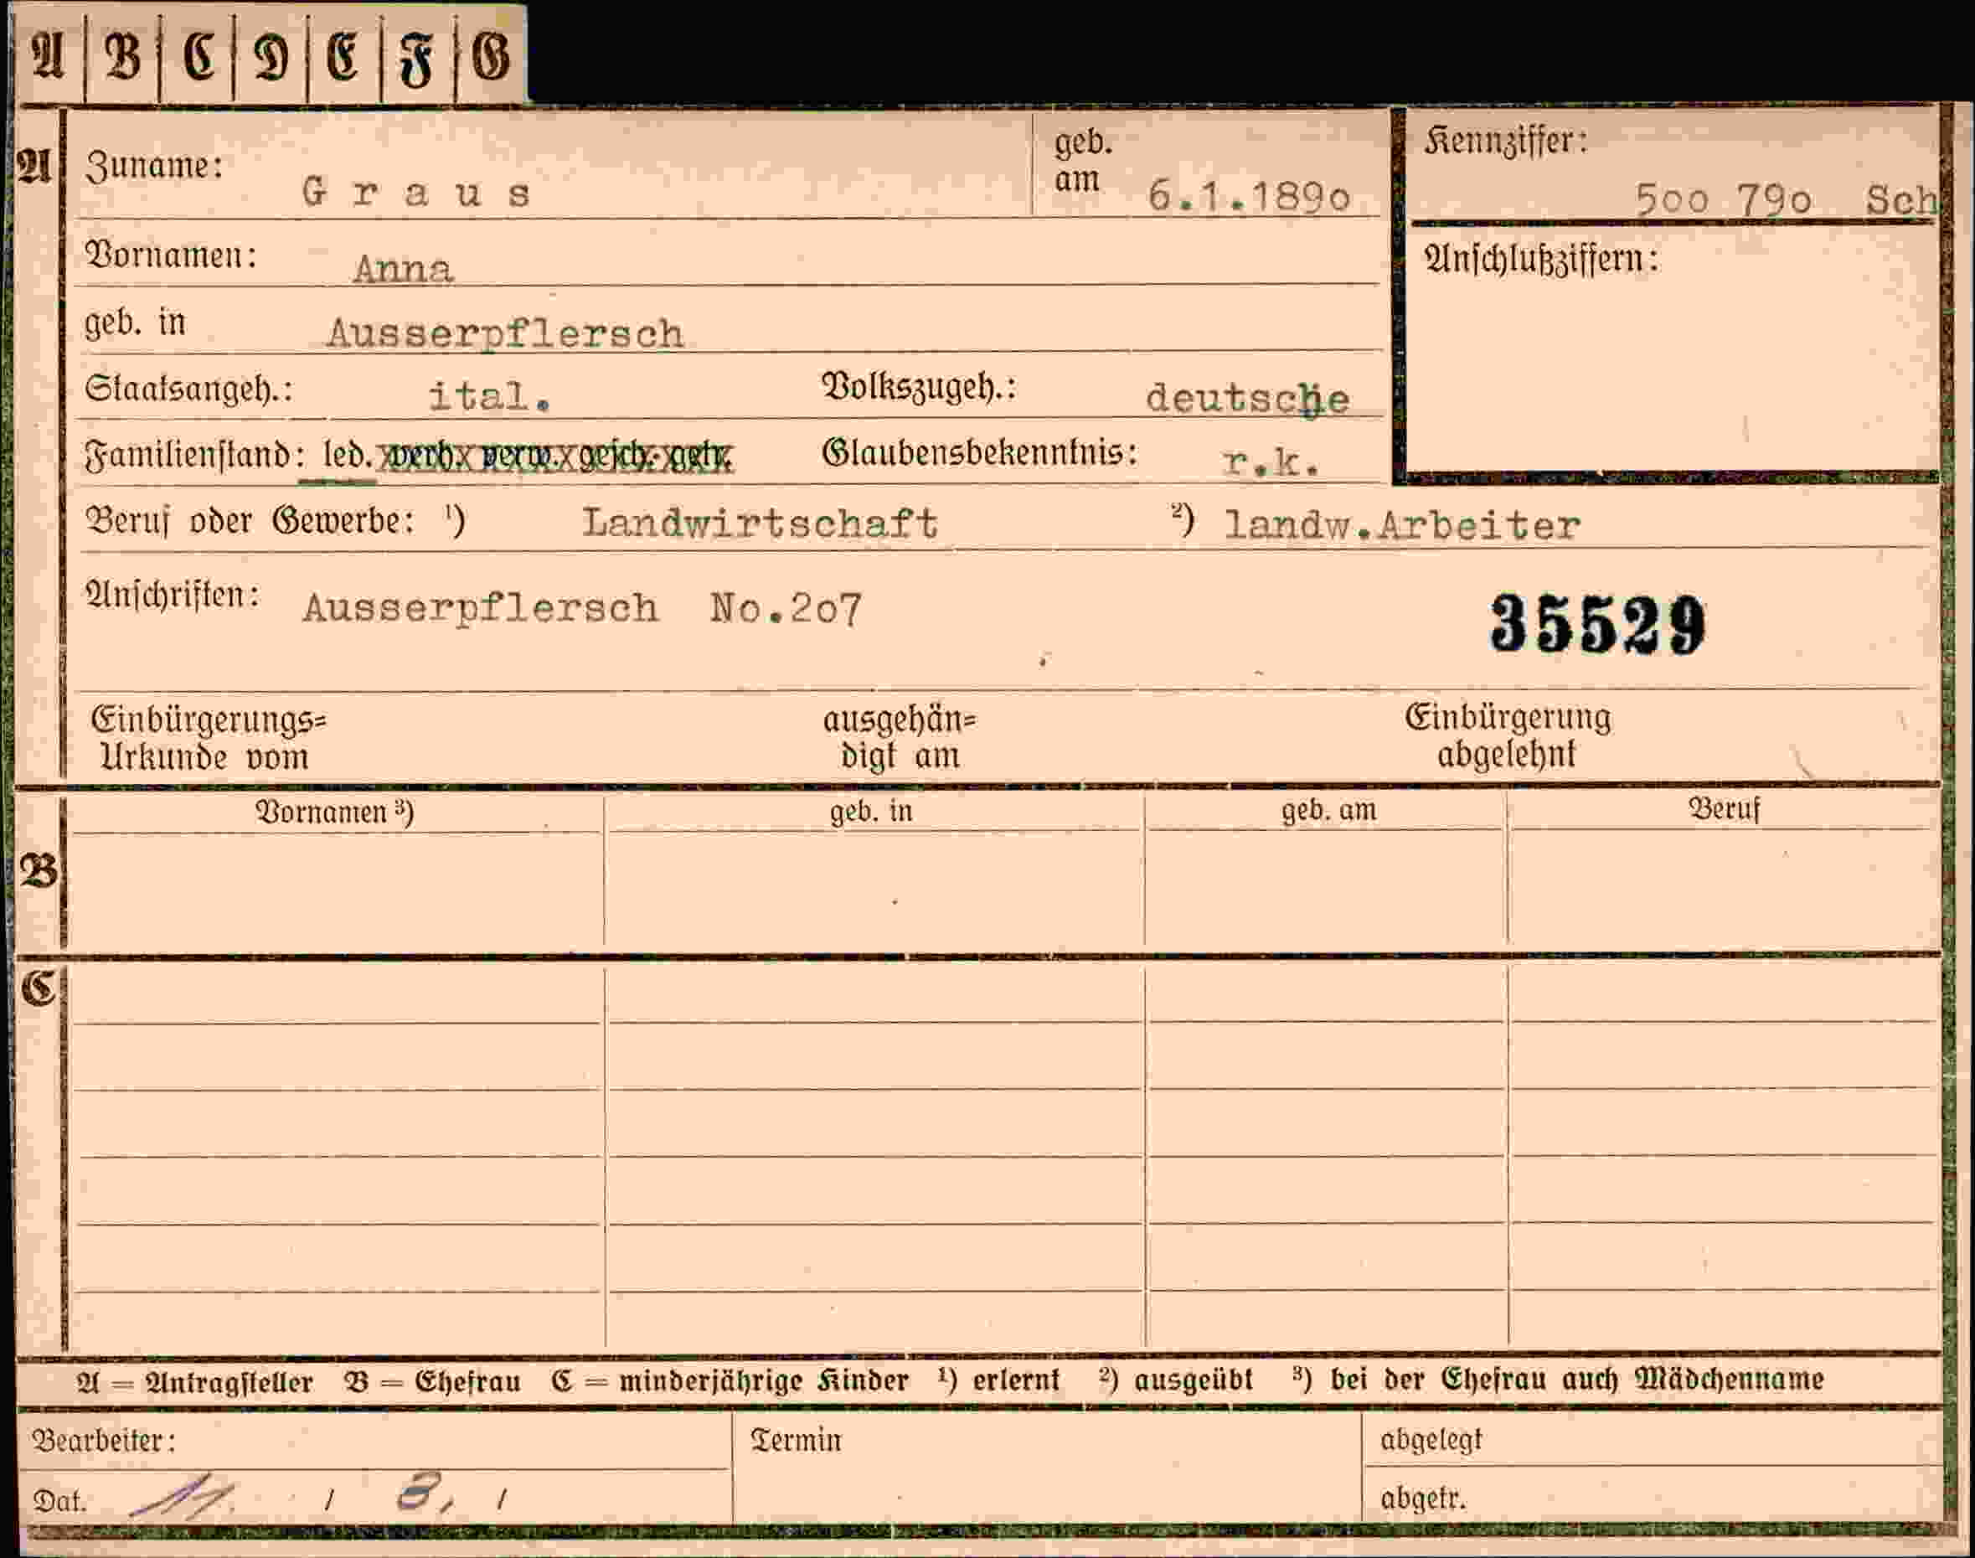Select the index tab letter E
Image resolution: width=1975 pixels, height=1558 pixels.
pos(343,57)
